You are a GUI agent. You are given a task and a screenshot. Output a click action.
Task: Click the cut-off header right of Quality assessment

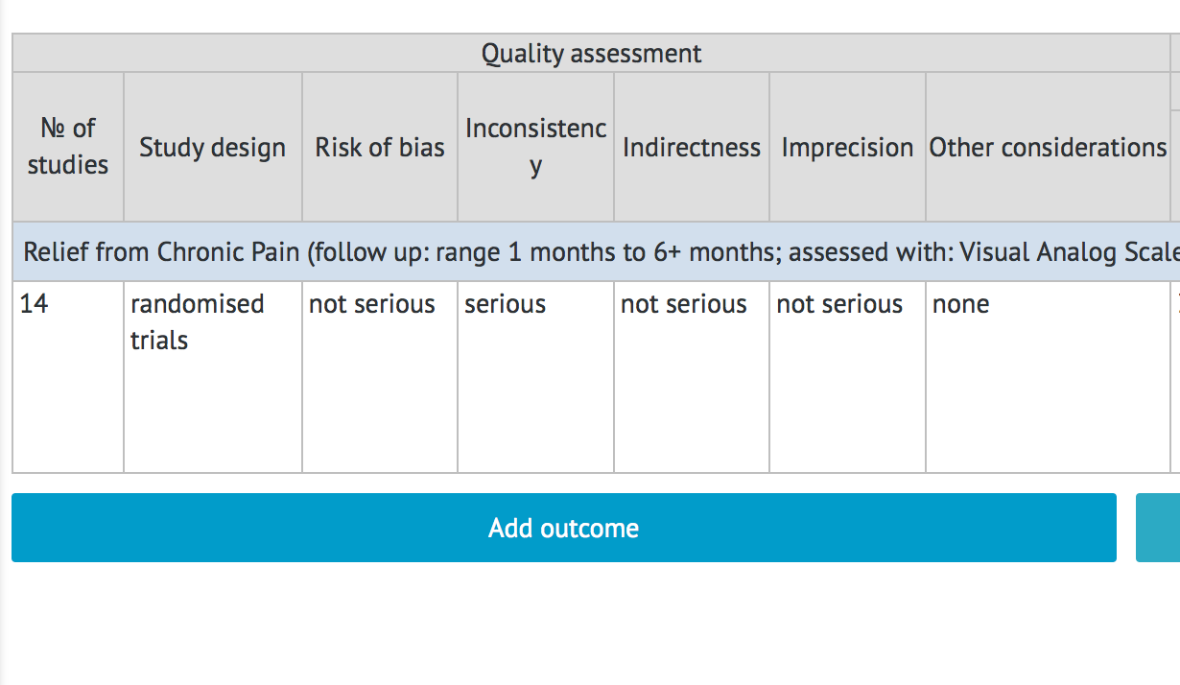[1175, 54]
